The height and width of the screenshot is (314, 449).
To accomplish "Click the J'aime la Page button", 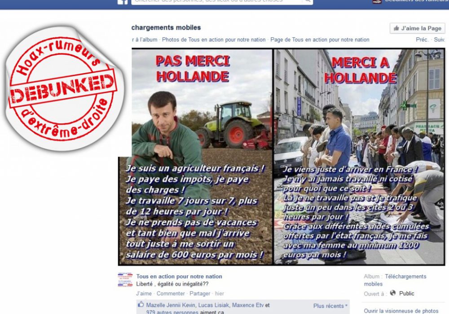I will (x=417, y=28).
